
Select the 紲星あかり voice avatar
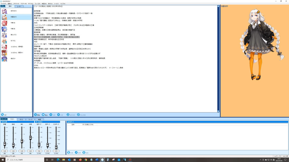coord(4,17)
